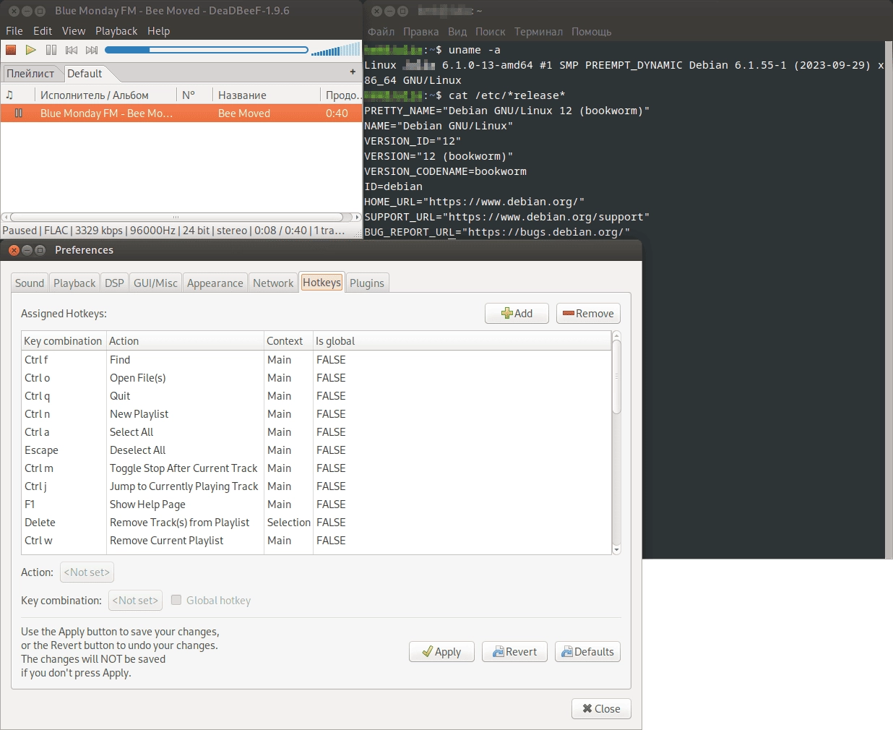
Task: Open Playback tab in Preferences
Action: pyautogui.click(x=74, y=283)
